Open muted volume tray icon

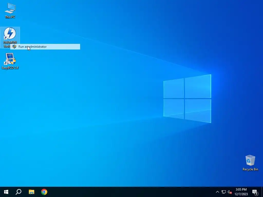pos(230,192)
